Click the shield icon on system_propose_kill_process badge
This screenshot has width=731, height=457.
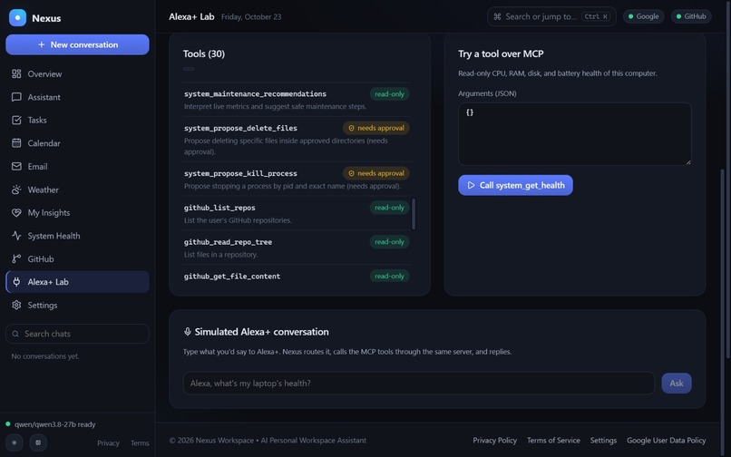352,173
